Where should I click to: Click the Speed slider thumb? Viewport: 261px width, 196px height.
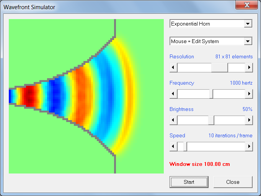[185, 146]
